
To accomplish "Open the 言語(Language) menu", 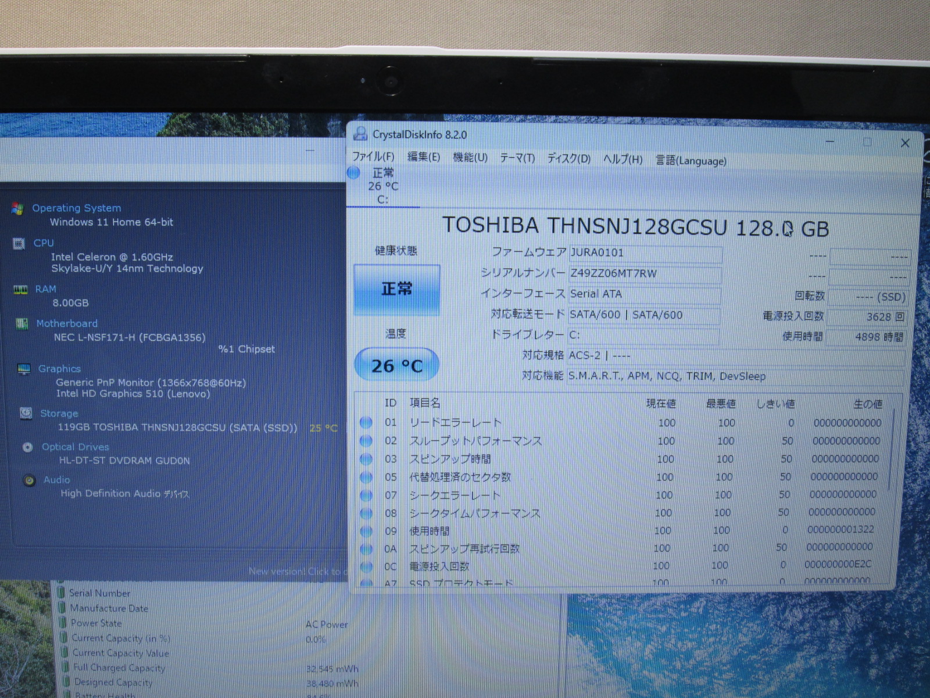I will point(691,161).
